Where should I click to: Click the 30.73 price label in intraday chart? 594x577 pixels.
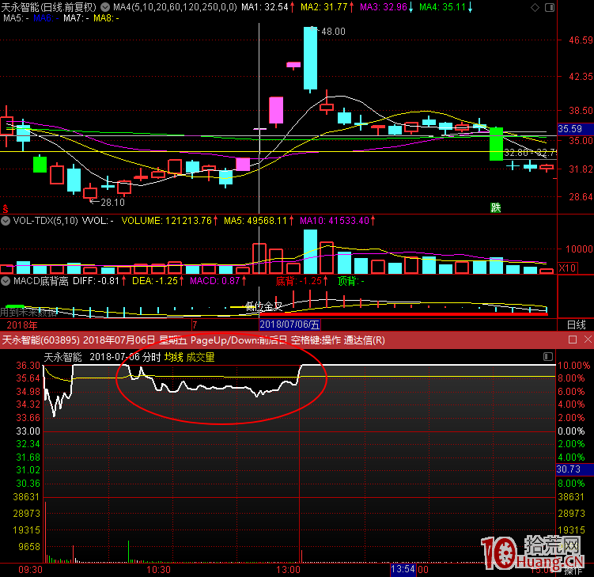[x=569, y=469]
